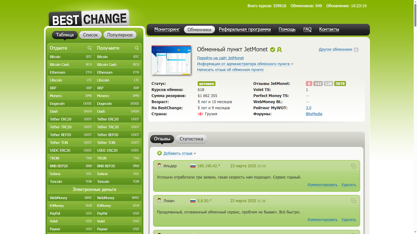Expand the administrator information chevron

(292, 64)
